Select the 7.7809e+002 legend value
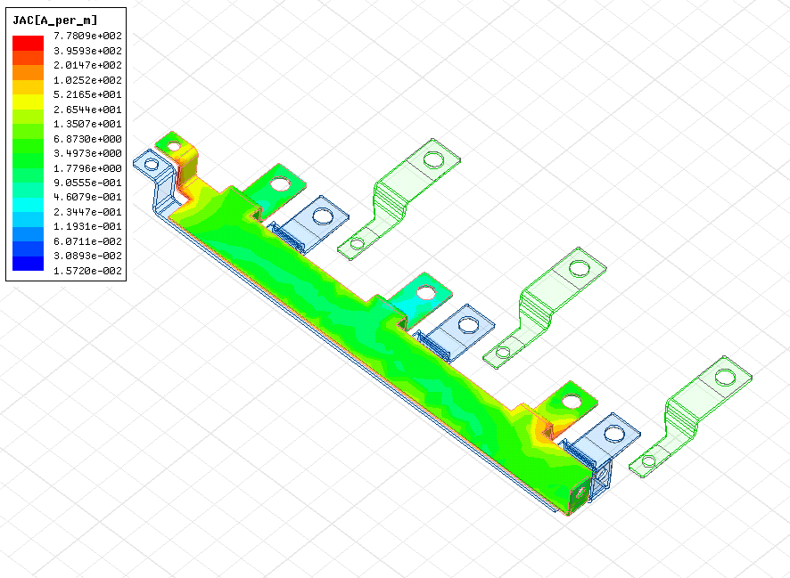Screen dimensions: 790x578 pyautogui.click(x=87, y=36)
